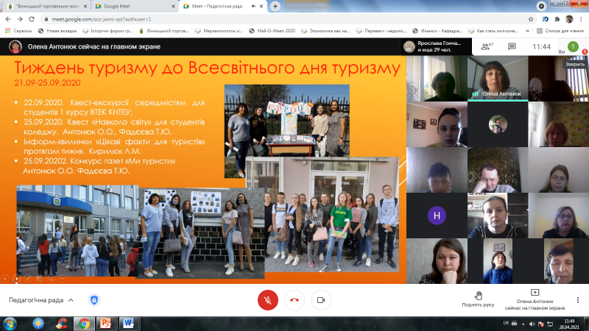Open the network tray icon
Viewport: 589px width, 331px height.
click(550, 324)
